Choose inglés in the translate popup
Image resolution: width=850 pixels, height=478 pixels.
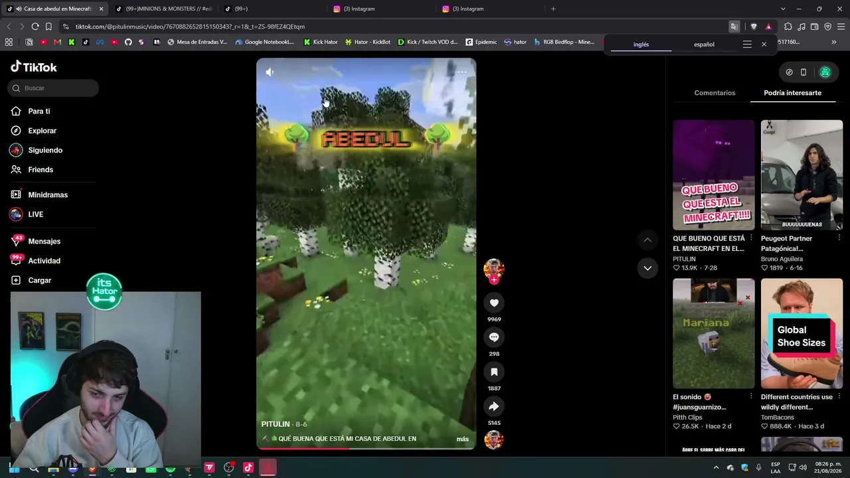(641, 44)
